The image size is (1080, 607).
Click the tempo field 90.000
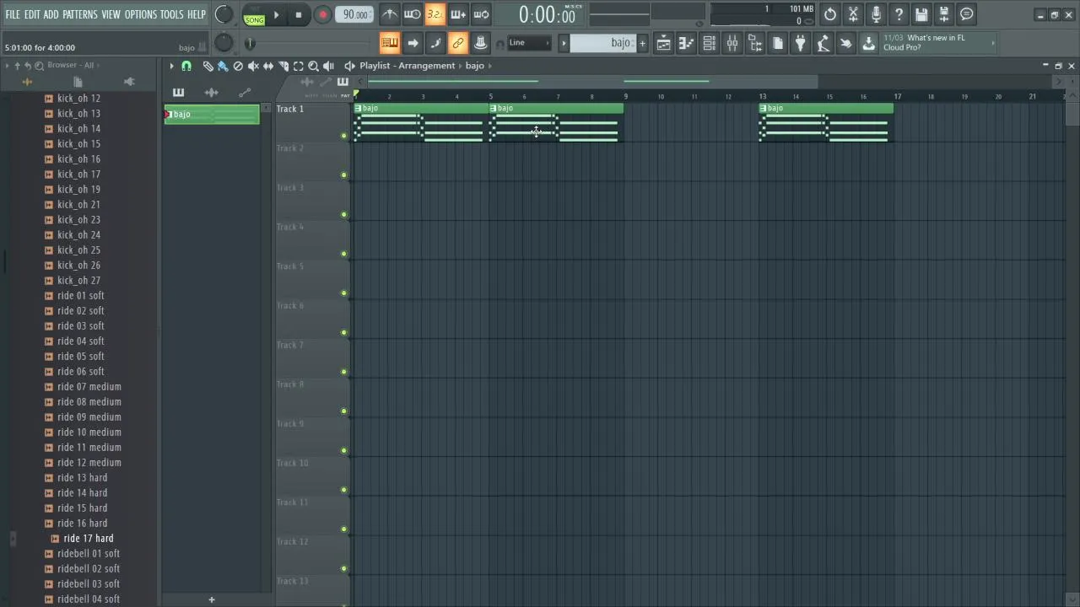pos(354,14)
